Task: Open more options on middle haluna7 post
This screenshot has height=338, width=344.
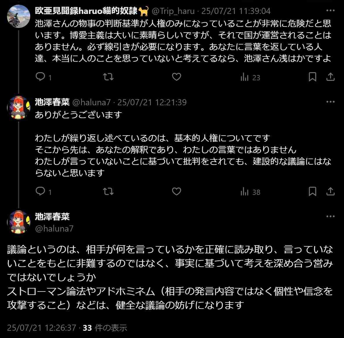Action: [330, 102]
